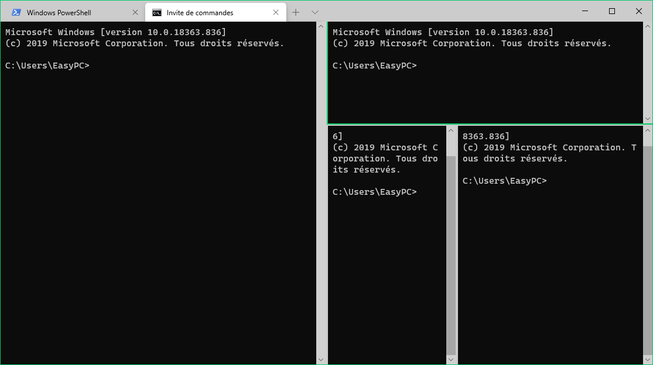
Task: Expand the new tab profile dropdown
Action: click(x=315, y=12)
